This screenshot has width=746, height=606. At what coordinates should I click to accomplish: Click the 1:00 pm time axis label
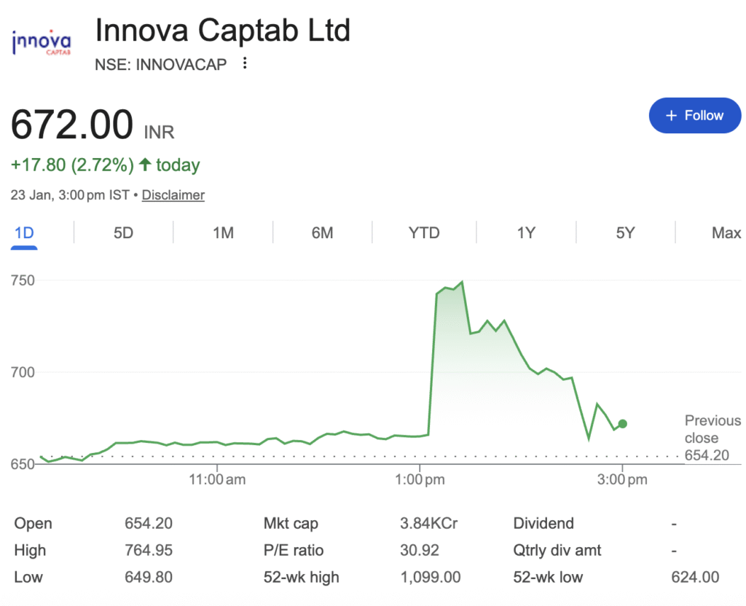point(419,480)
